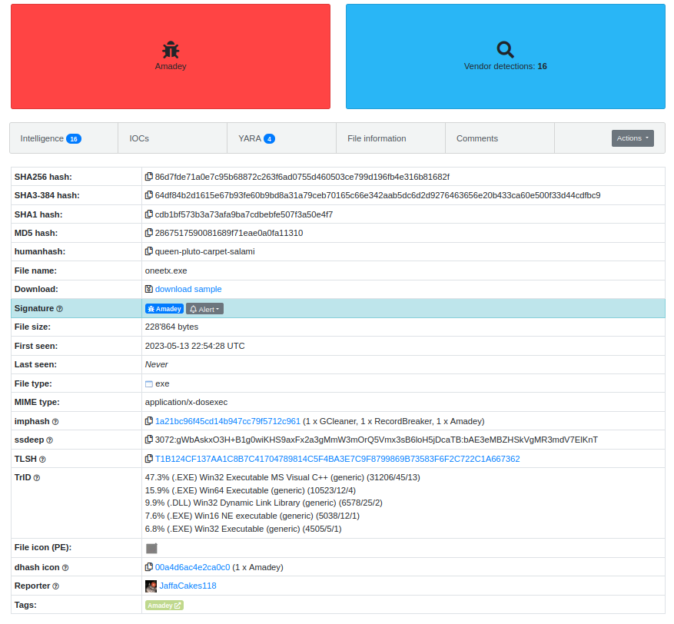Copy the MD5 hash to clipboard
This screenshot has width=674, height=624.
[x=149, y=233]
